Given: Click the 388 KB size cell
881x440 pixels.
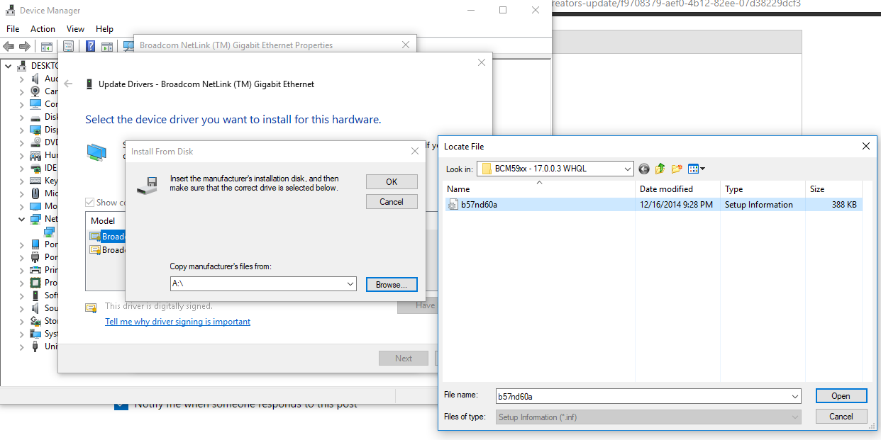Looking at the screenshot, I should pos(844,205).
